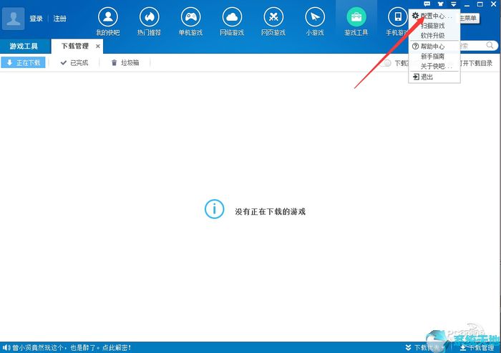Click 退出 to exit the app
501x353 pixels.
click(x=434, y=77)
